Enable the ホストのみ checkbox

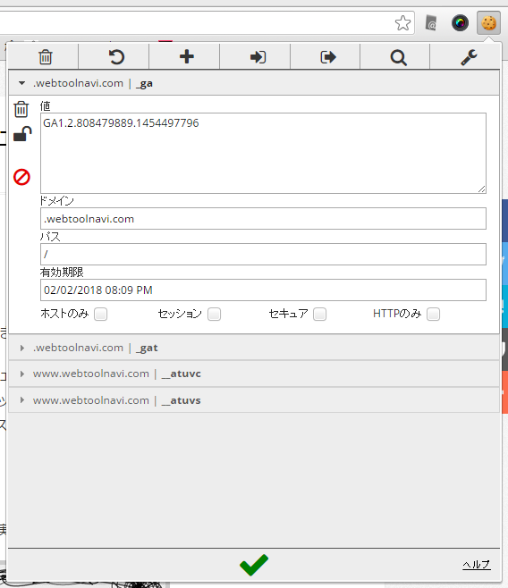coord(100,314)
